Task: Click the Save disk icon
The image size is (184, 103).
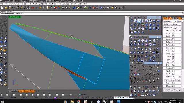Action: (x=10, y=8)
